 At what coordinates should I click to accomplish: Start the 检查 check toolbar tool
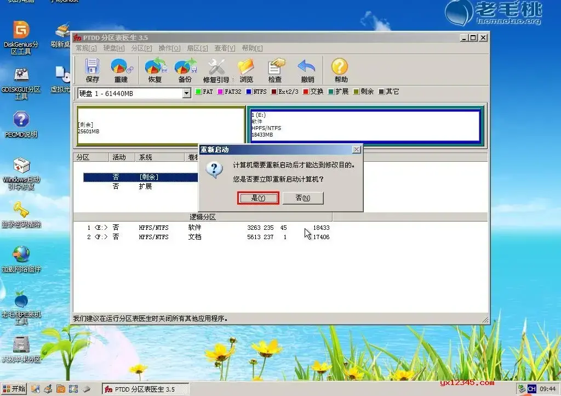point(275,70)
